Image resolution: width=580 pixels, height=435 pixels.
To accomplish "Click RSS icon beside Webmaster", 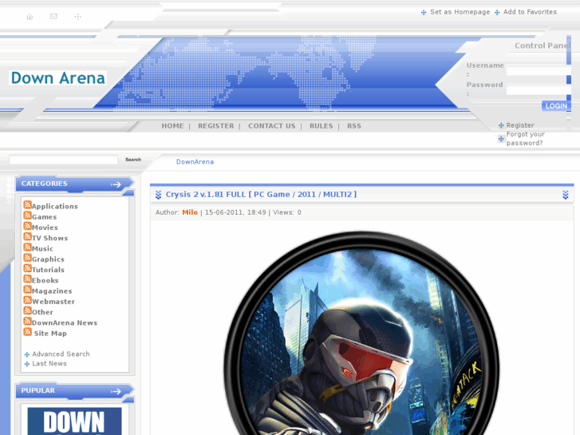I will 28,300.
